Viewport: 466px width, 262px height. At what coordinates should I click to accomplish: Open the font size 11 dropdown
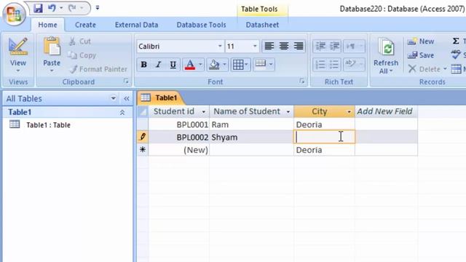pyautogui.click(x=255, y=47)
